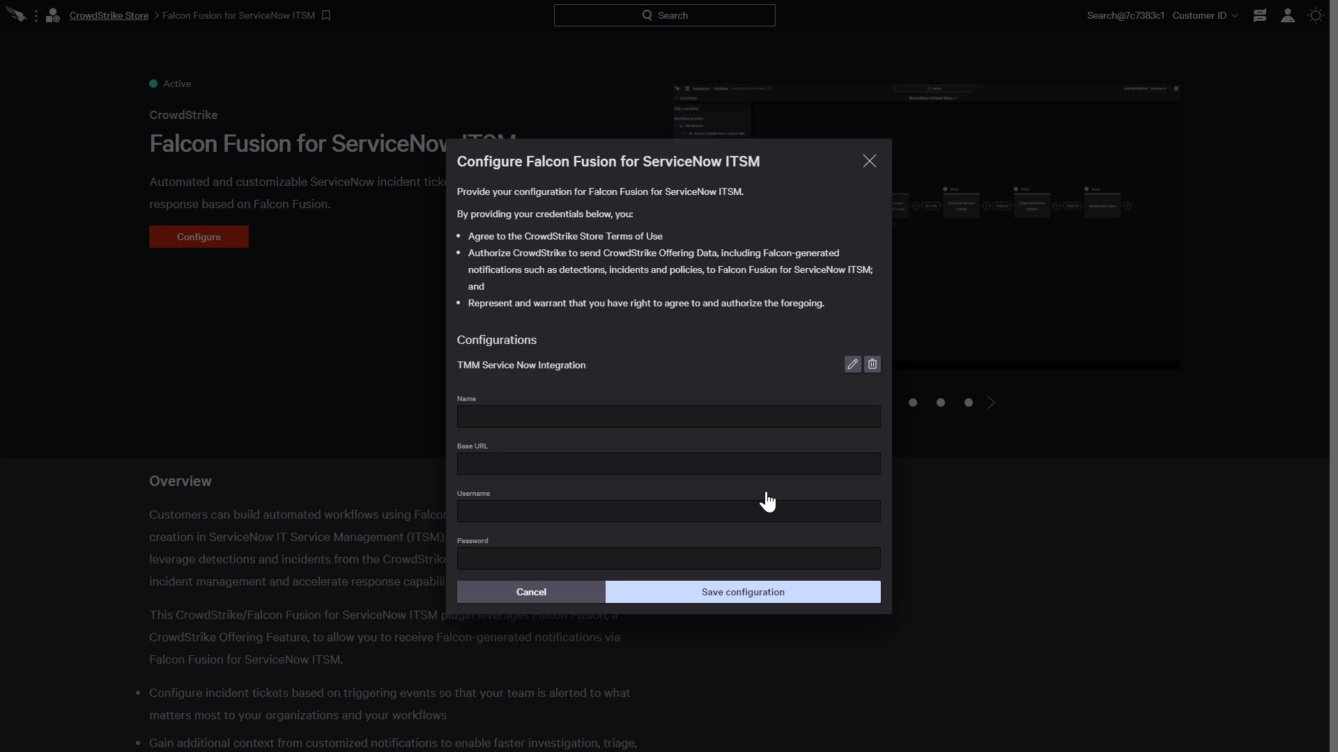Screen dimensions: 1338x752
Task: Select carousel slide indicator dot two
Action: [x=941, y=402]
